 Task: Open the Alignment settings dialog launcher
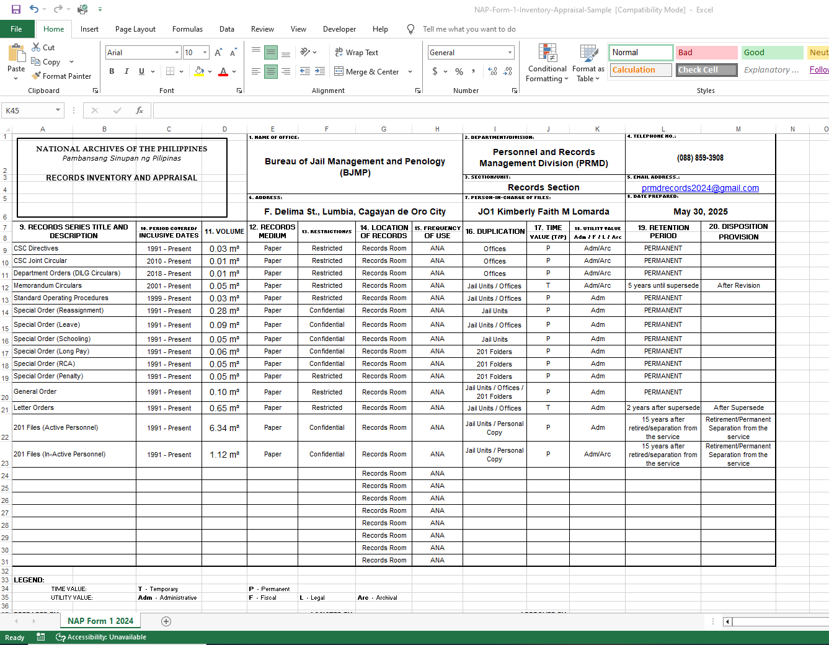[x=418, y=91]
